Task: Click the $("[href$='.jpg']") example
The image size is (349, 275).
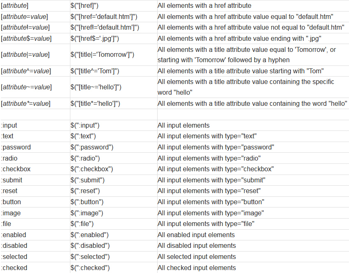Action: click(x=95, y=39)
